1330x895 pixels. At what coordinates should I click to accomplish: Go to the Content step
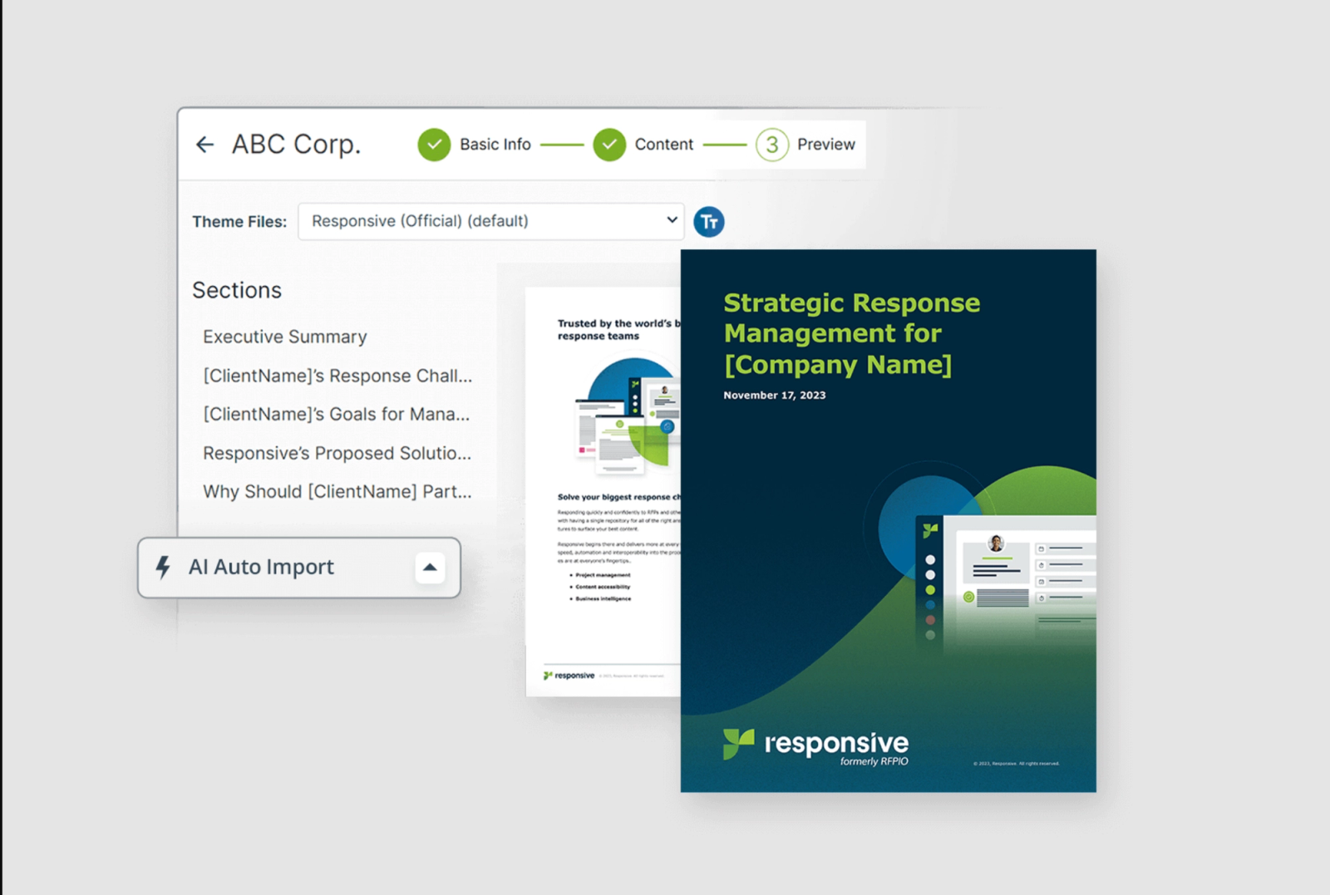pos(663,145)
